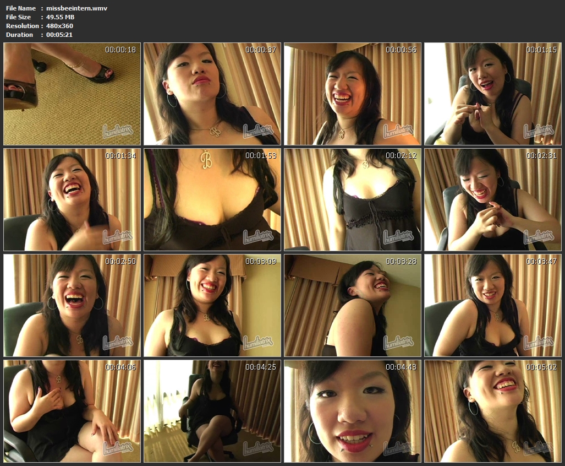Select the thumbnail stamped 00:00:56
Viewport: 565px width, 466px height.
pos(353,94)
